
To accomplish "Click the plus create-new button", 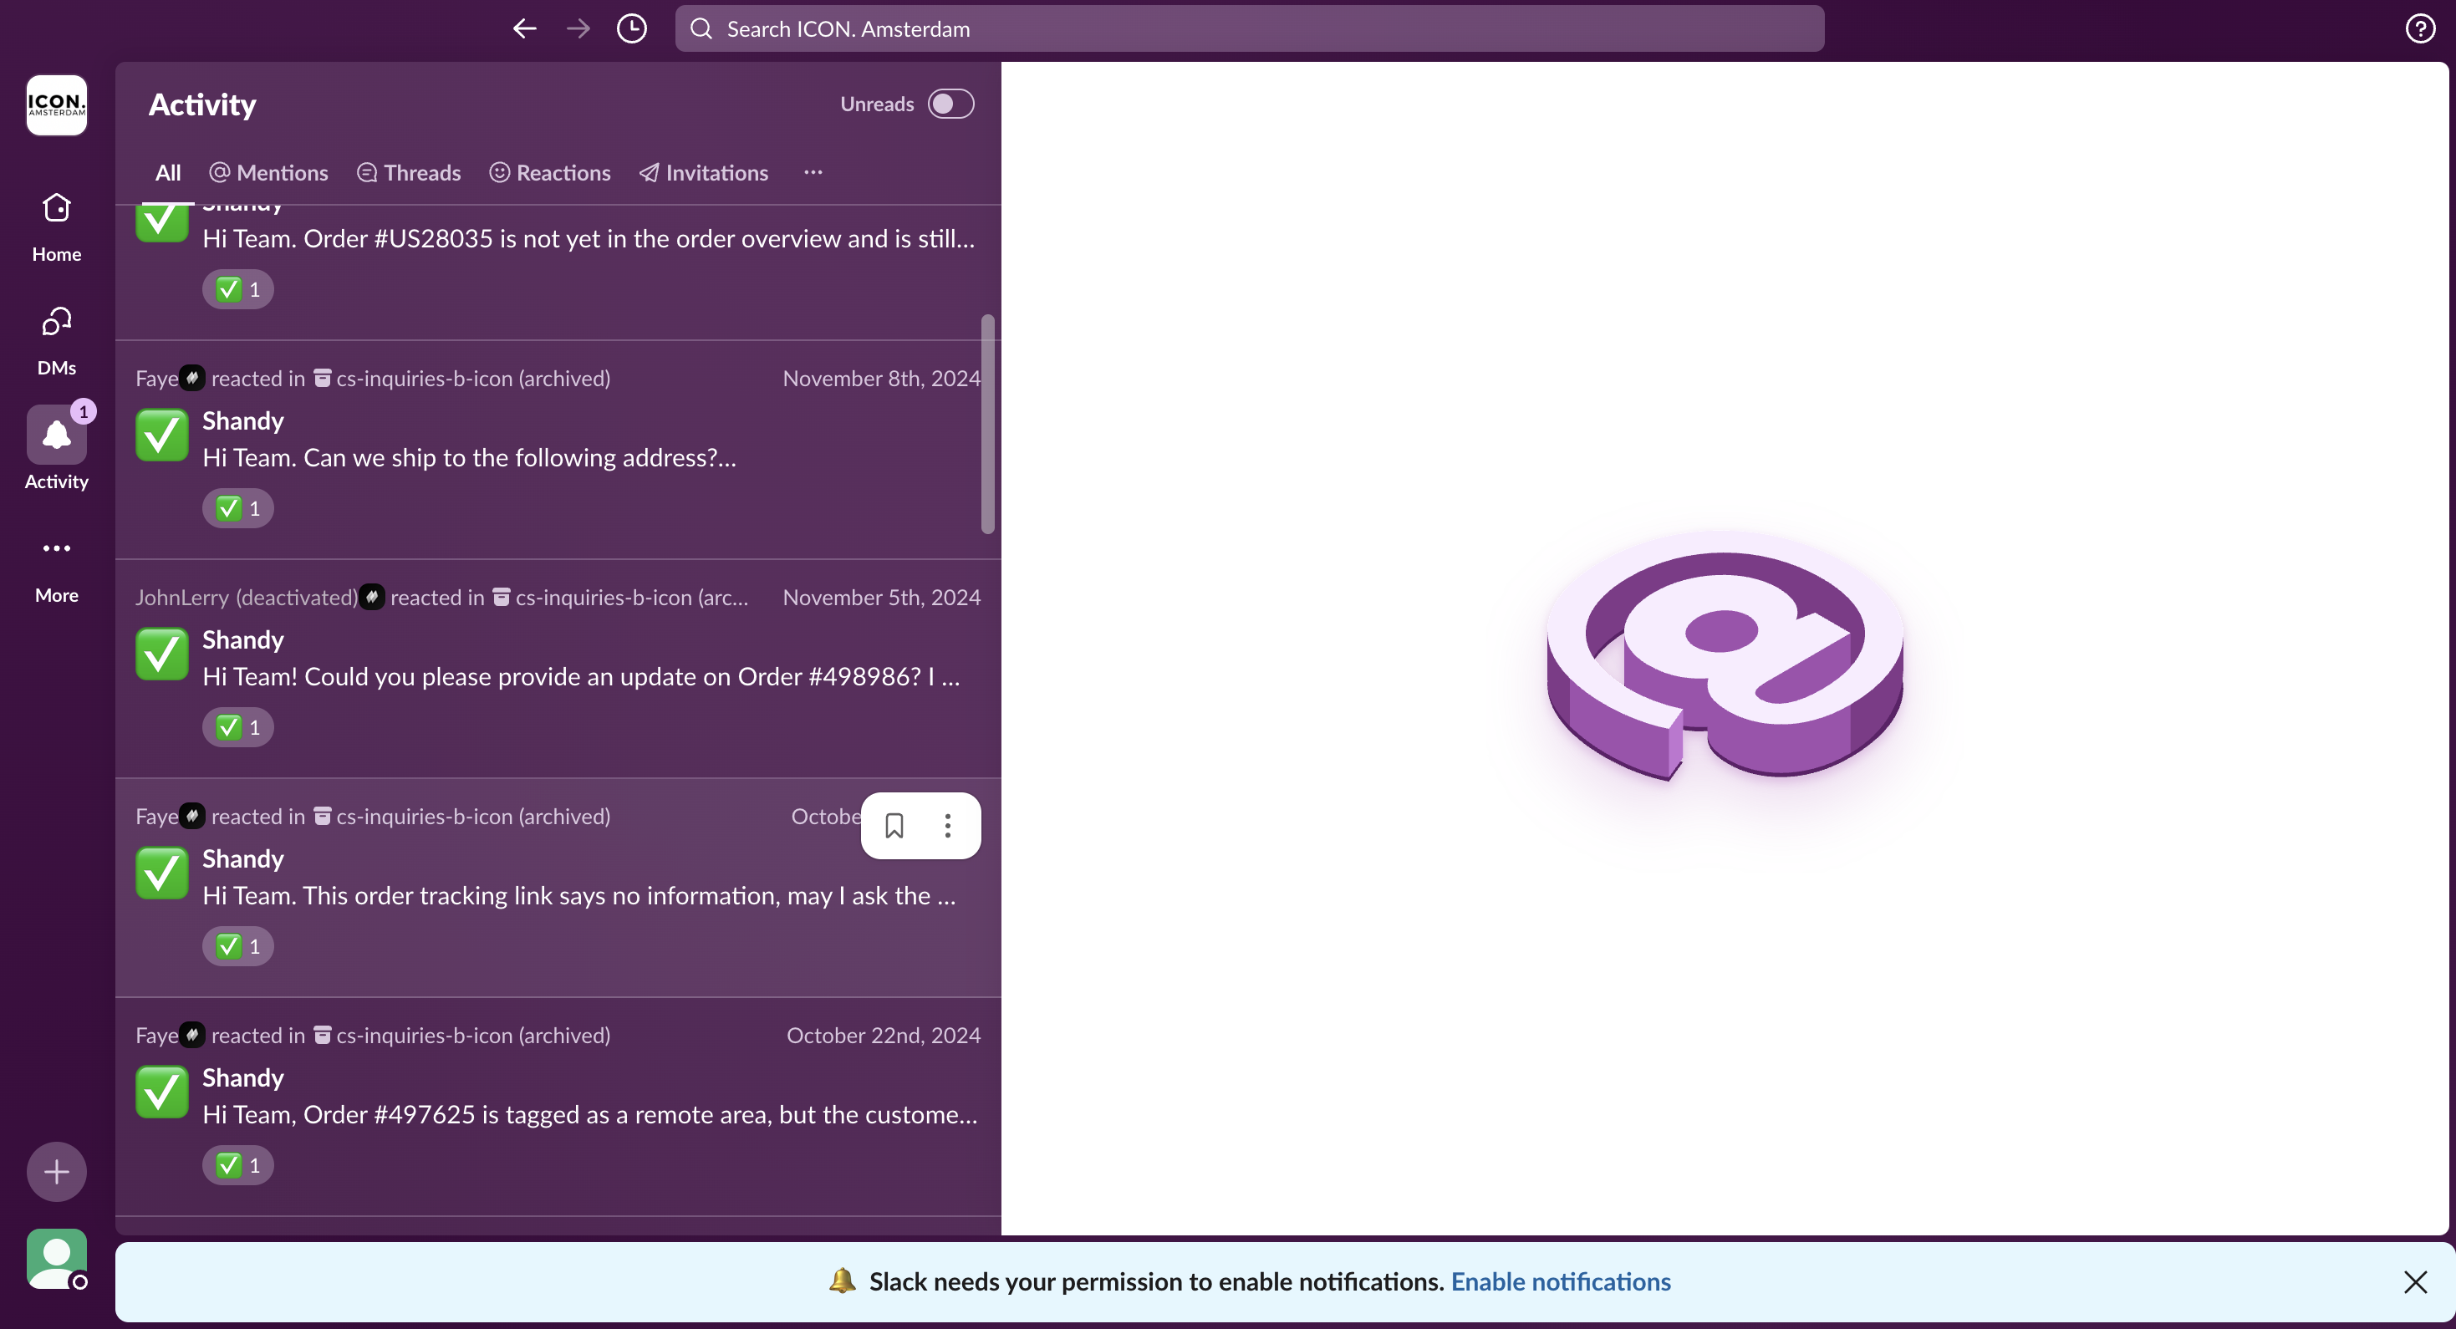I will (x=56, y=1172).
